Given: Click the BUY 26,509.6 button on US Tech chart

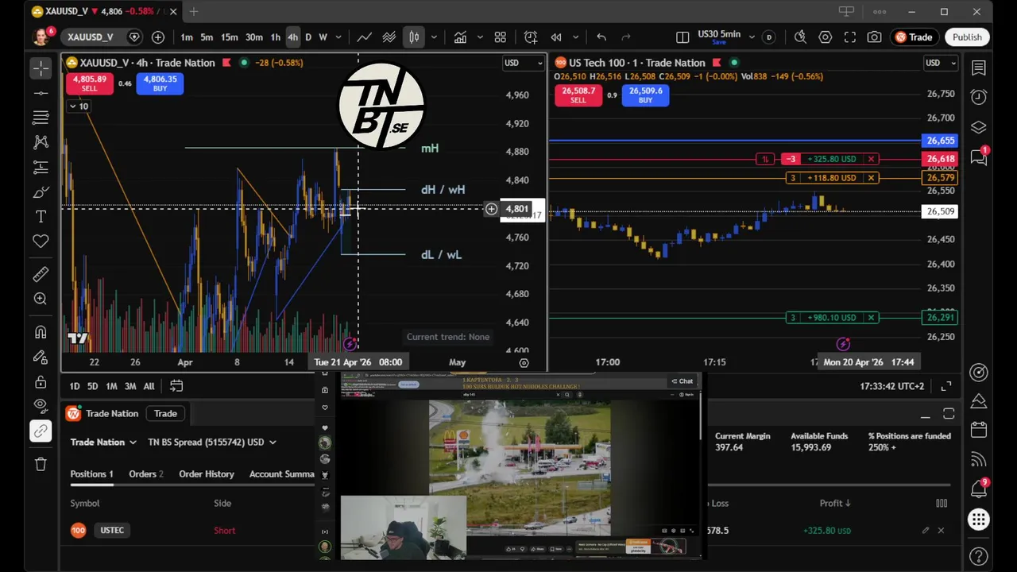Looking at the screenshot, I should (x=645, y=95).
